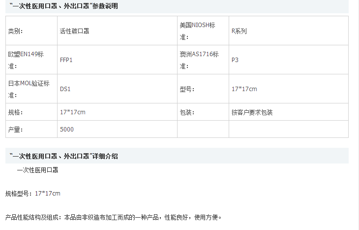Click the 规格 label in the table
The height and width of the screenshot is (230, 359).
click(x=16, y=112)
